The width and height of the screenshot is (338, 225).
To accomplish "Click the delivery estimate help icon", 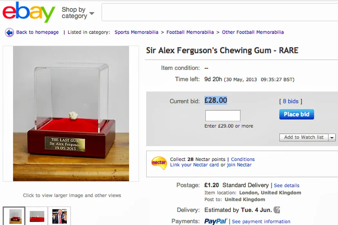I will tap(277, 210).
